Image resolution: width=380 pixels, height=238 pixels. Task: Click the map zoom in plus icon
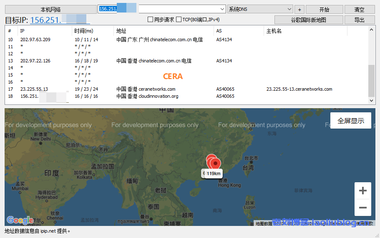pyautogui.click(x=362, y=191)
